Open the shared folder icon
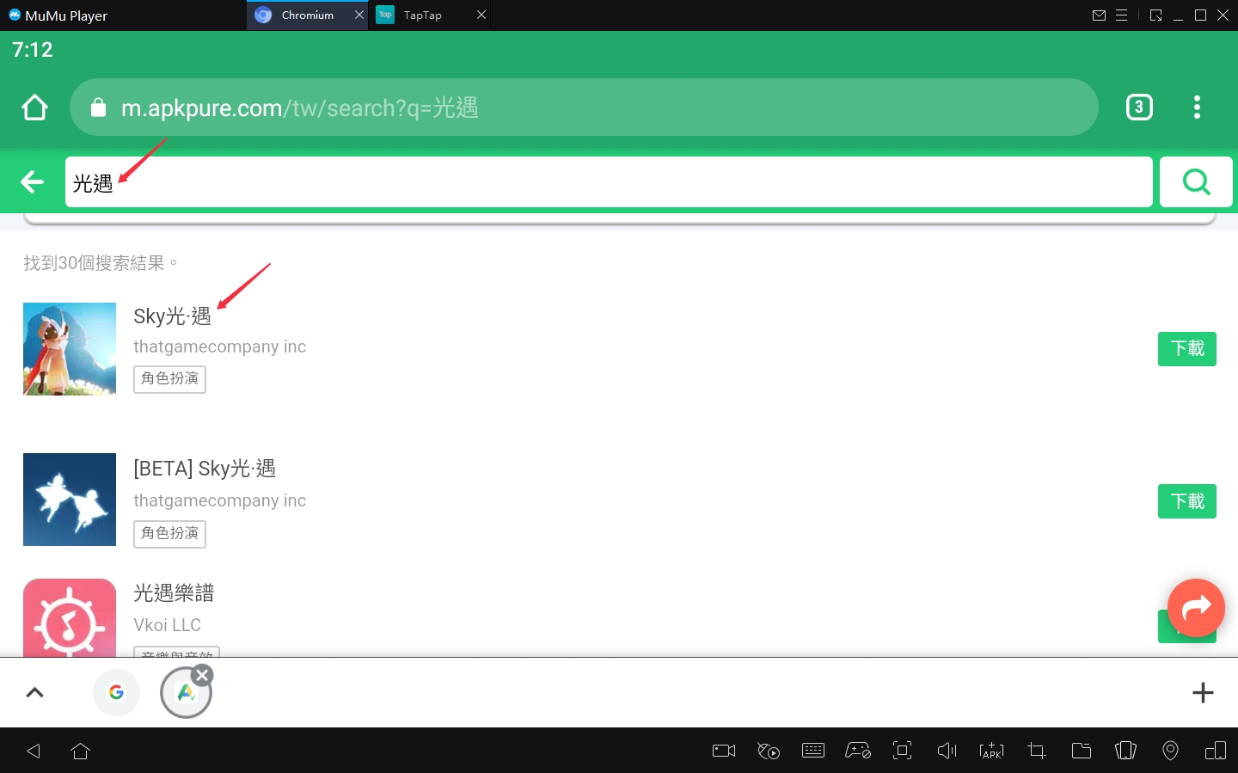 point(1082,751)
